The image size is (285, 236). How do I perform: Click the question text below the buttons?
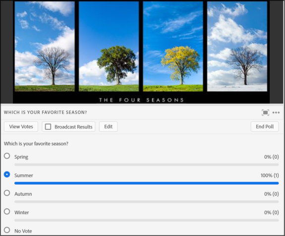coord(36,144)
